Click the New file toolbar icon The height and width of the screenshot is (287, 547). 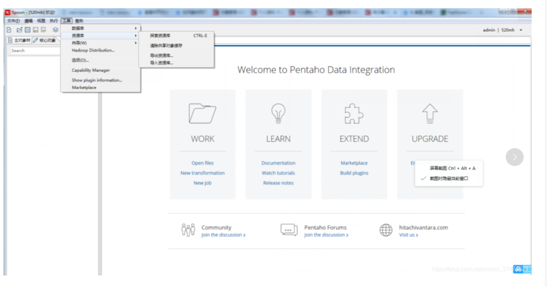click(9, 30)
